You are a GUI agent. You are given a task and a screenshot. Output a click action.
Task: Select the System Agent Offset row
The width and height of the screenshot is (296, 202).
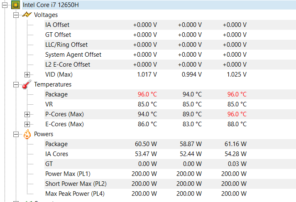pyautogui.click(x=170, y=55)
